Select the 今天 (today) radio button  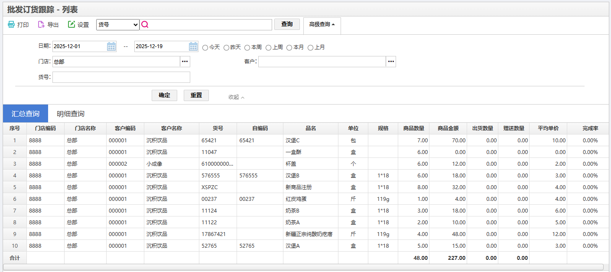[x=205, y=48]
